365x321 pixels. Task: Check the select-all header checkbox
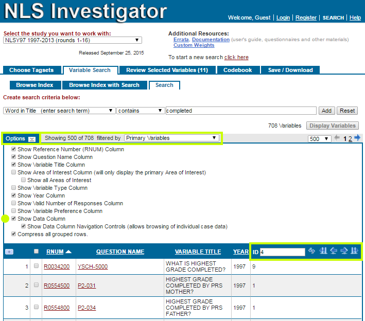tap(36, 251)
